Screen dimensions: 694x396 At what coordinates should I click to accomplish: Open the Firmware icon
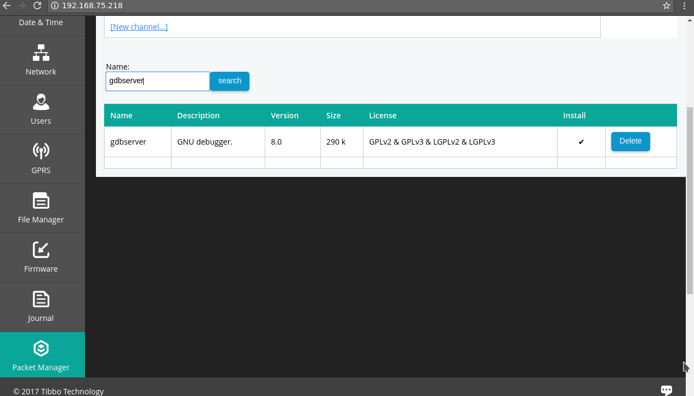(x=41, y=250)
